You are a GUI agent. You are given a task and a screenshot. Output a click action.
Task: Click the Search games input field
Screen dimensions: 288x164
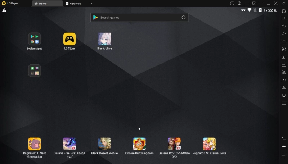tap(139, 17)
